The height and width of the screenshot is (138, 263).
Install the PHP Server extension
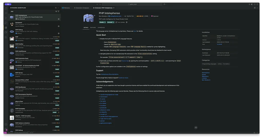[x=57, y=77]
